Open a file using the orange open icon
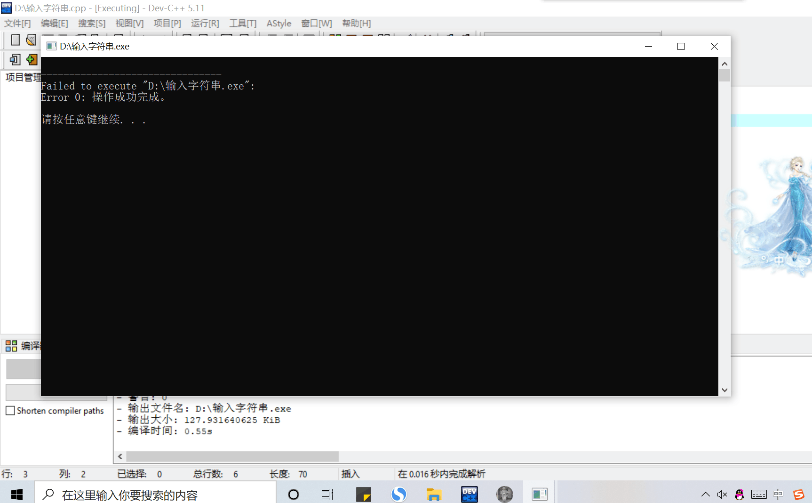The height and width of the screenshot is (503, 812). click(x=31, y=40)
